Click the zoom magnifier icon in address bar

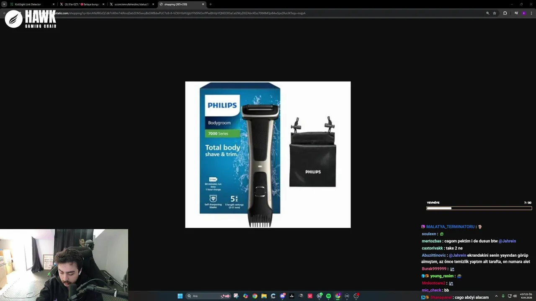[487, 13]
